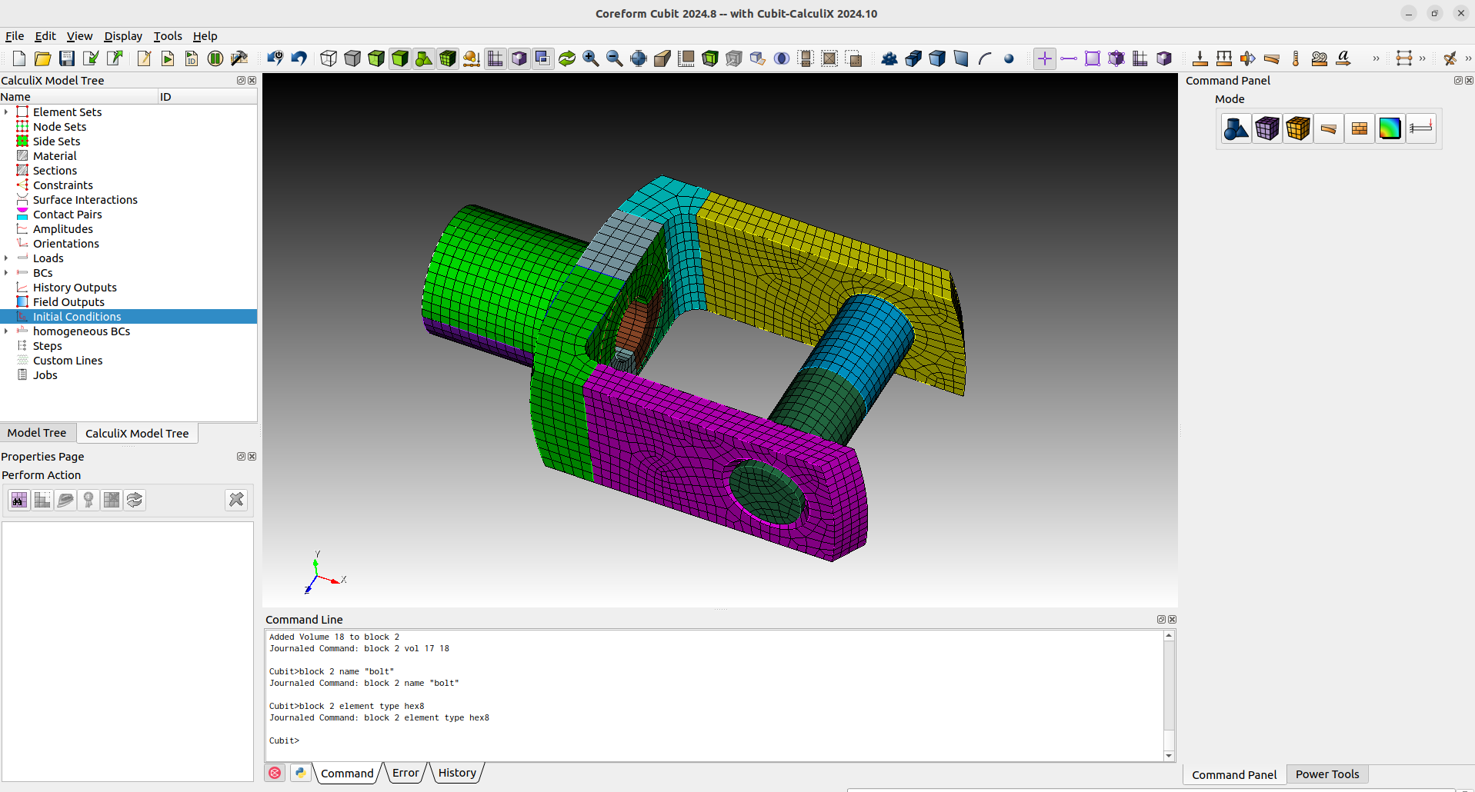Switch to the Power Tools tab
The height and width of the screenshot is (792, 1475).
pos(1326,774)
